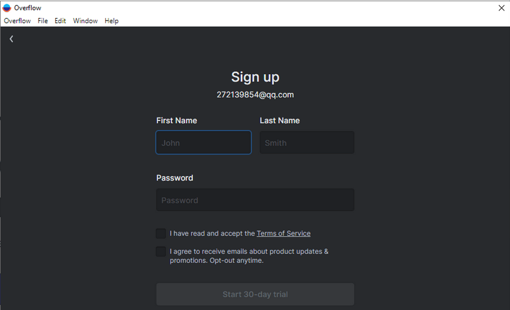Open the Help menu
The width and height of the screenshot is (510, 310).
[x=111, y=21]
